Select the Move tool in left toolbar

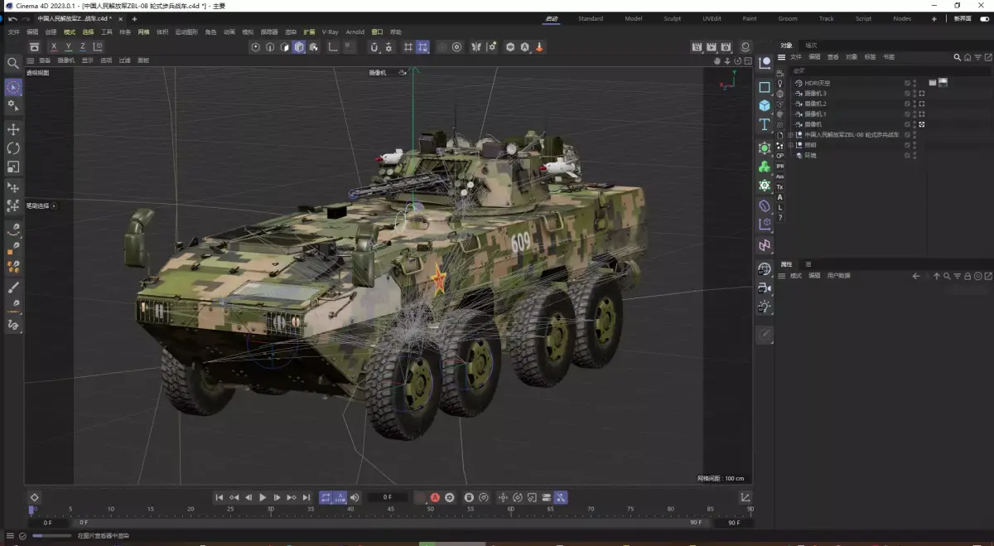tap(13, 129)
